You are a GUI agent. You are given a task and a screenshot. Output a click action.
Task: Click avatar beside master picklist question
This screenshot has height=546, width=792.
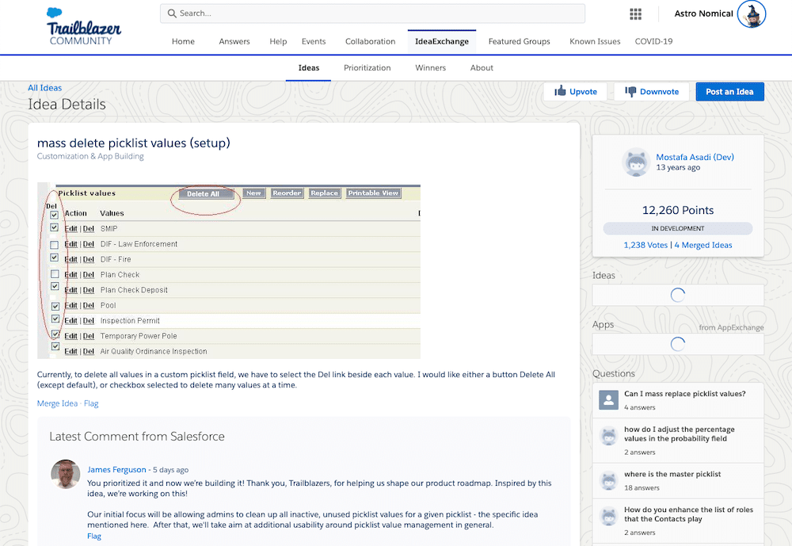point(608,480)
